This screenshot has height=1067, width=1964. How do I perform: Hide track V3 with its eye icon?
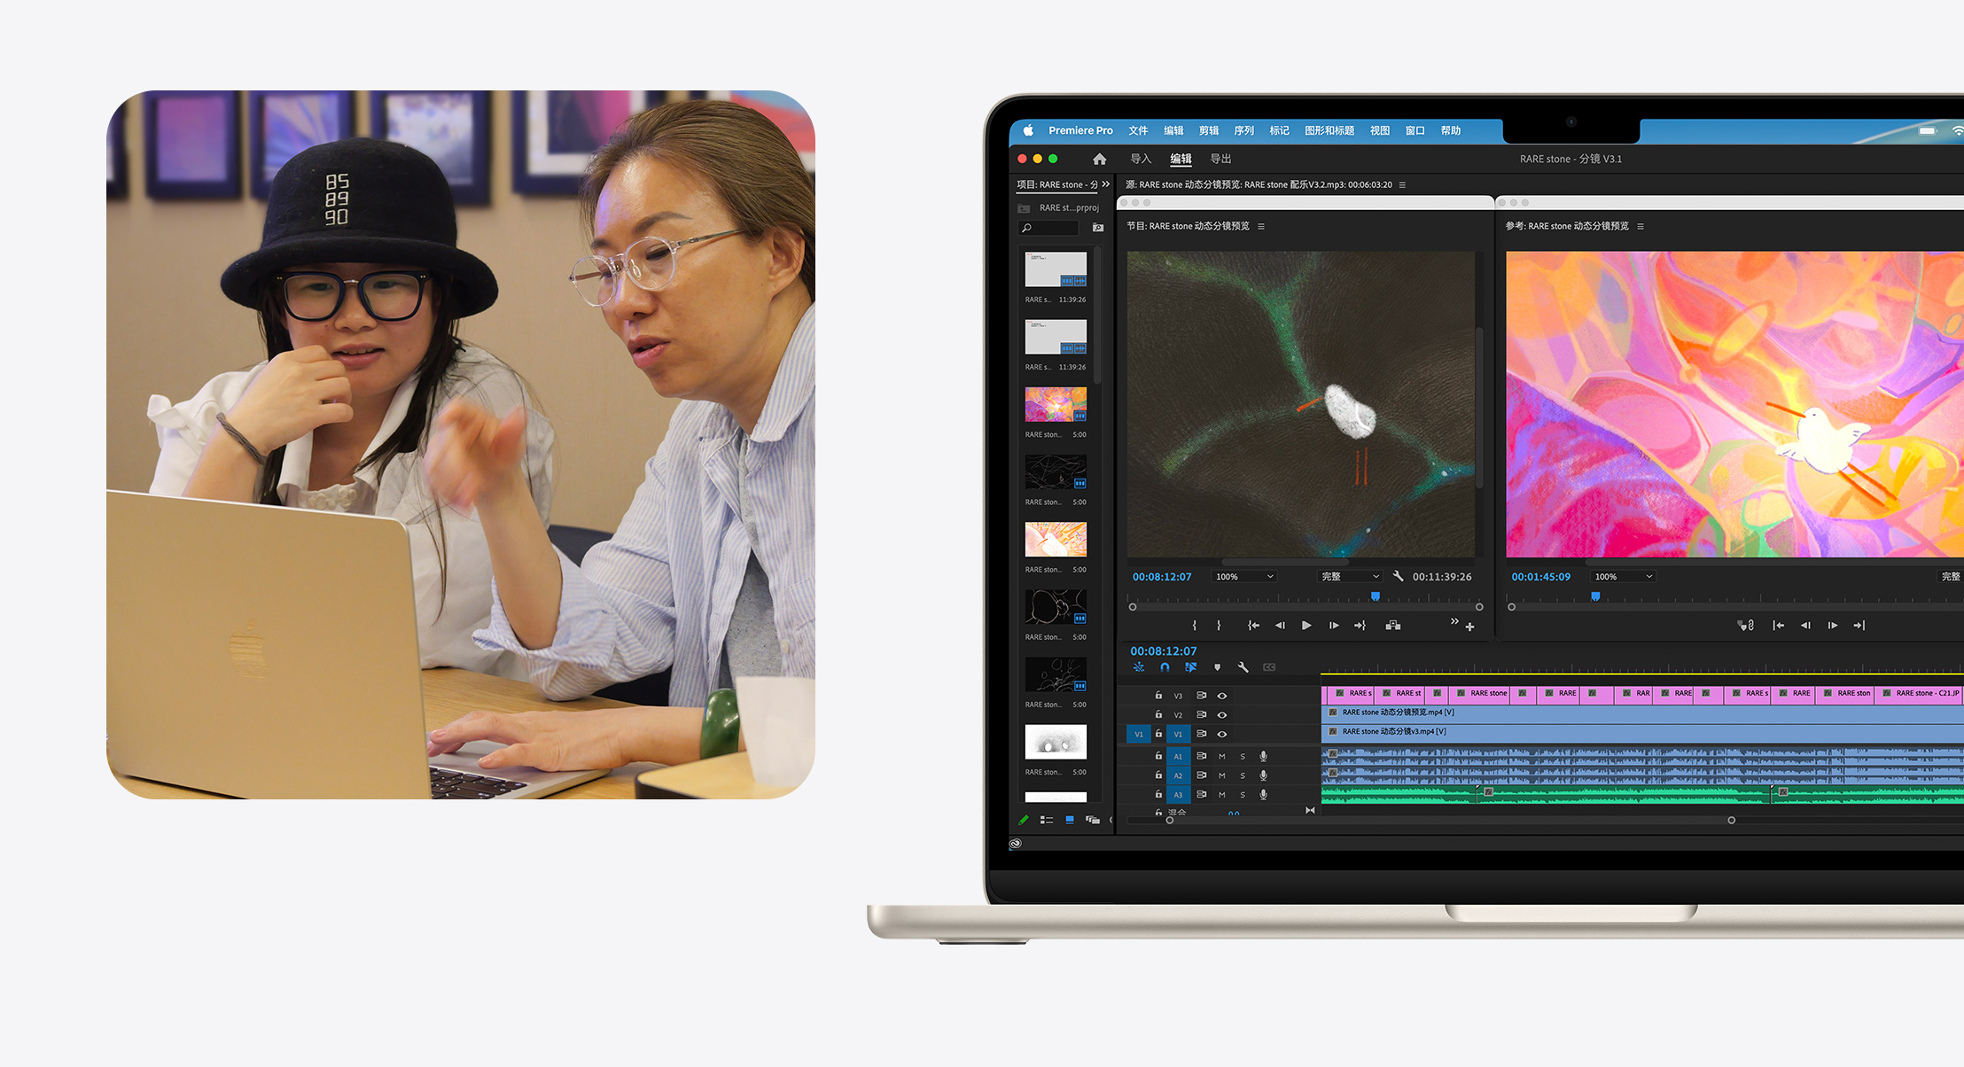pos(1221,696)
